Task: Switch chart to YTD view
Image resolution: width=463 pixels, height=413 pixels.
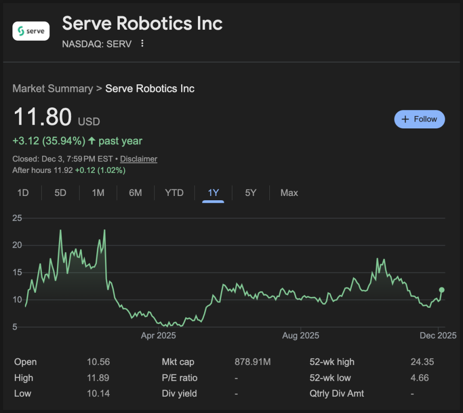Action: (x=174, y=193)
